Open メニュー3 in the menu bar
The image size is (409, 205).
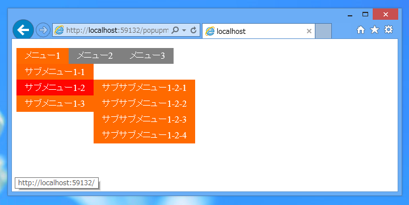tap(147, 55)
